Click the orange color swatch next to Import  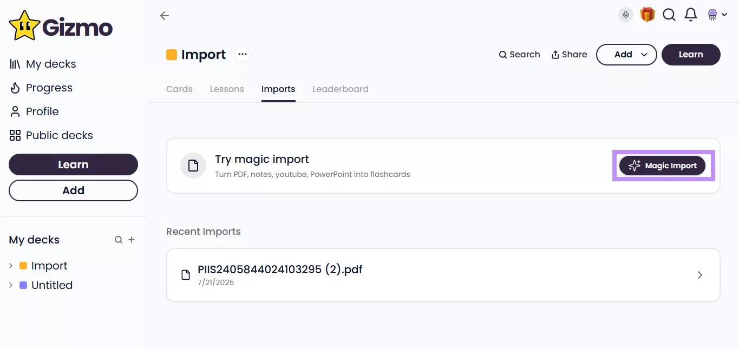click(x=171, y=54)
